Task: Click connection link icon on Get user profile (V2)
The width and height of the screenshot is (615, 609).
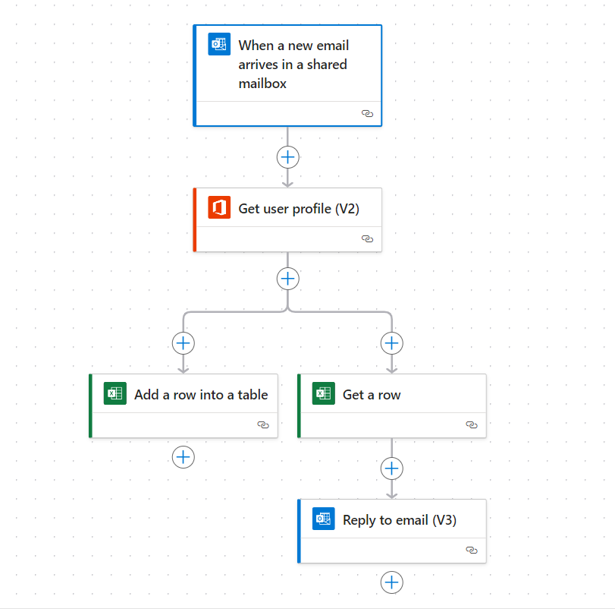Action: [x=367, y=238]
